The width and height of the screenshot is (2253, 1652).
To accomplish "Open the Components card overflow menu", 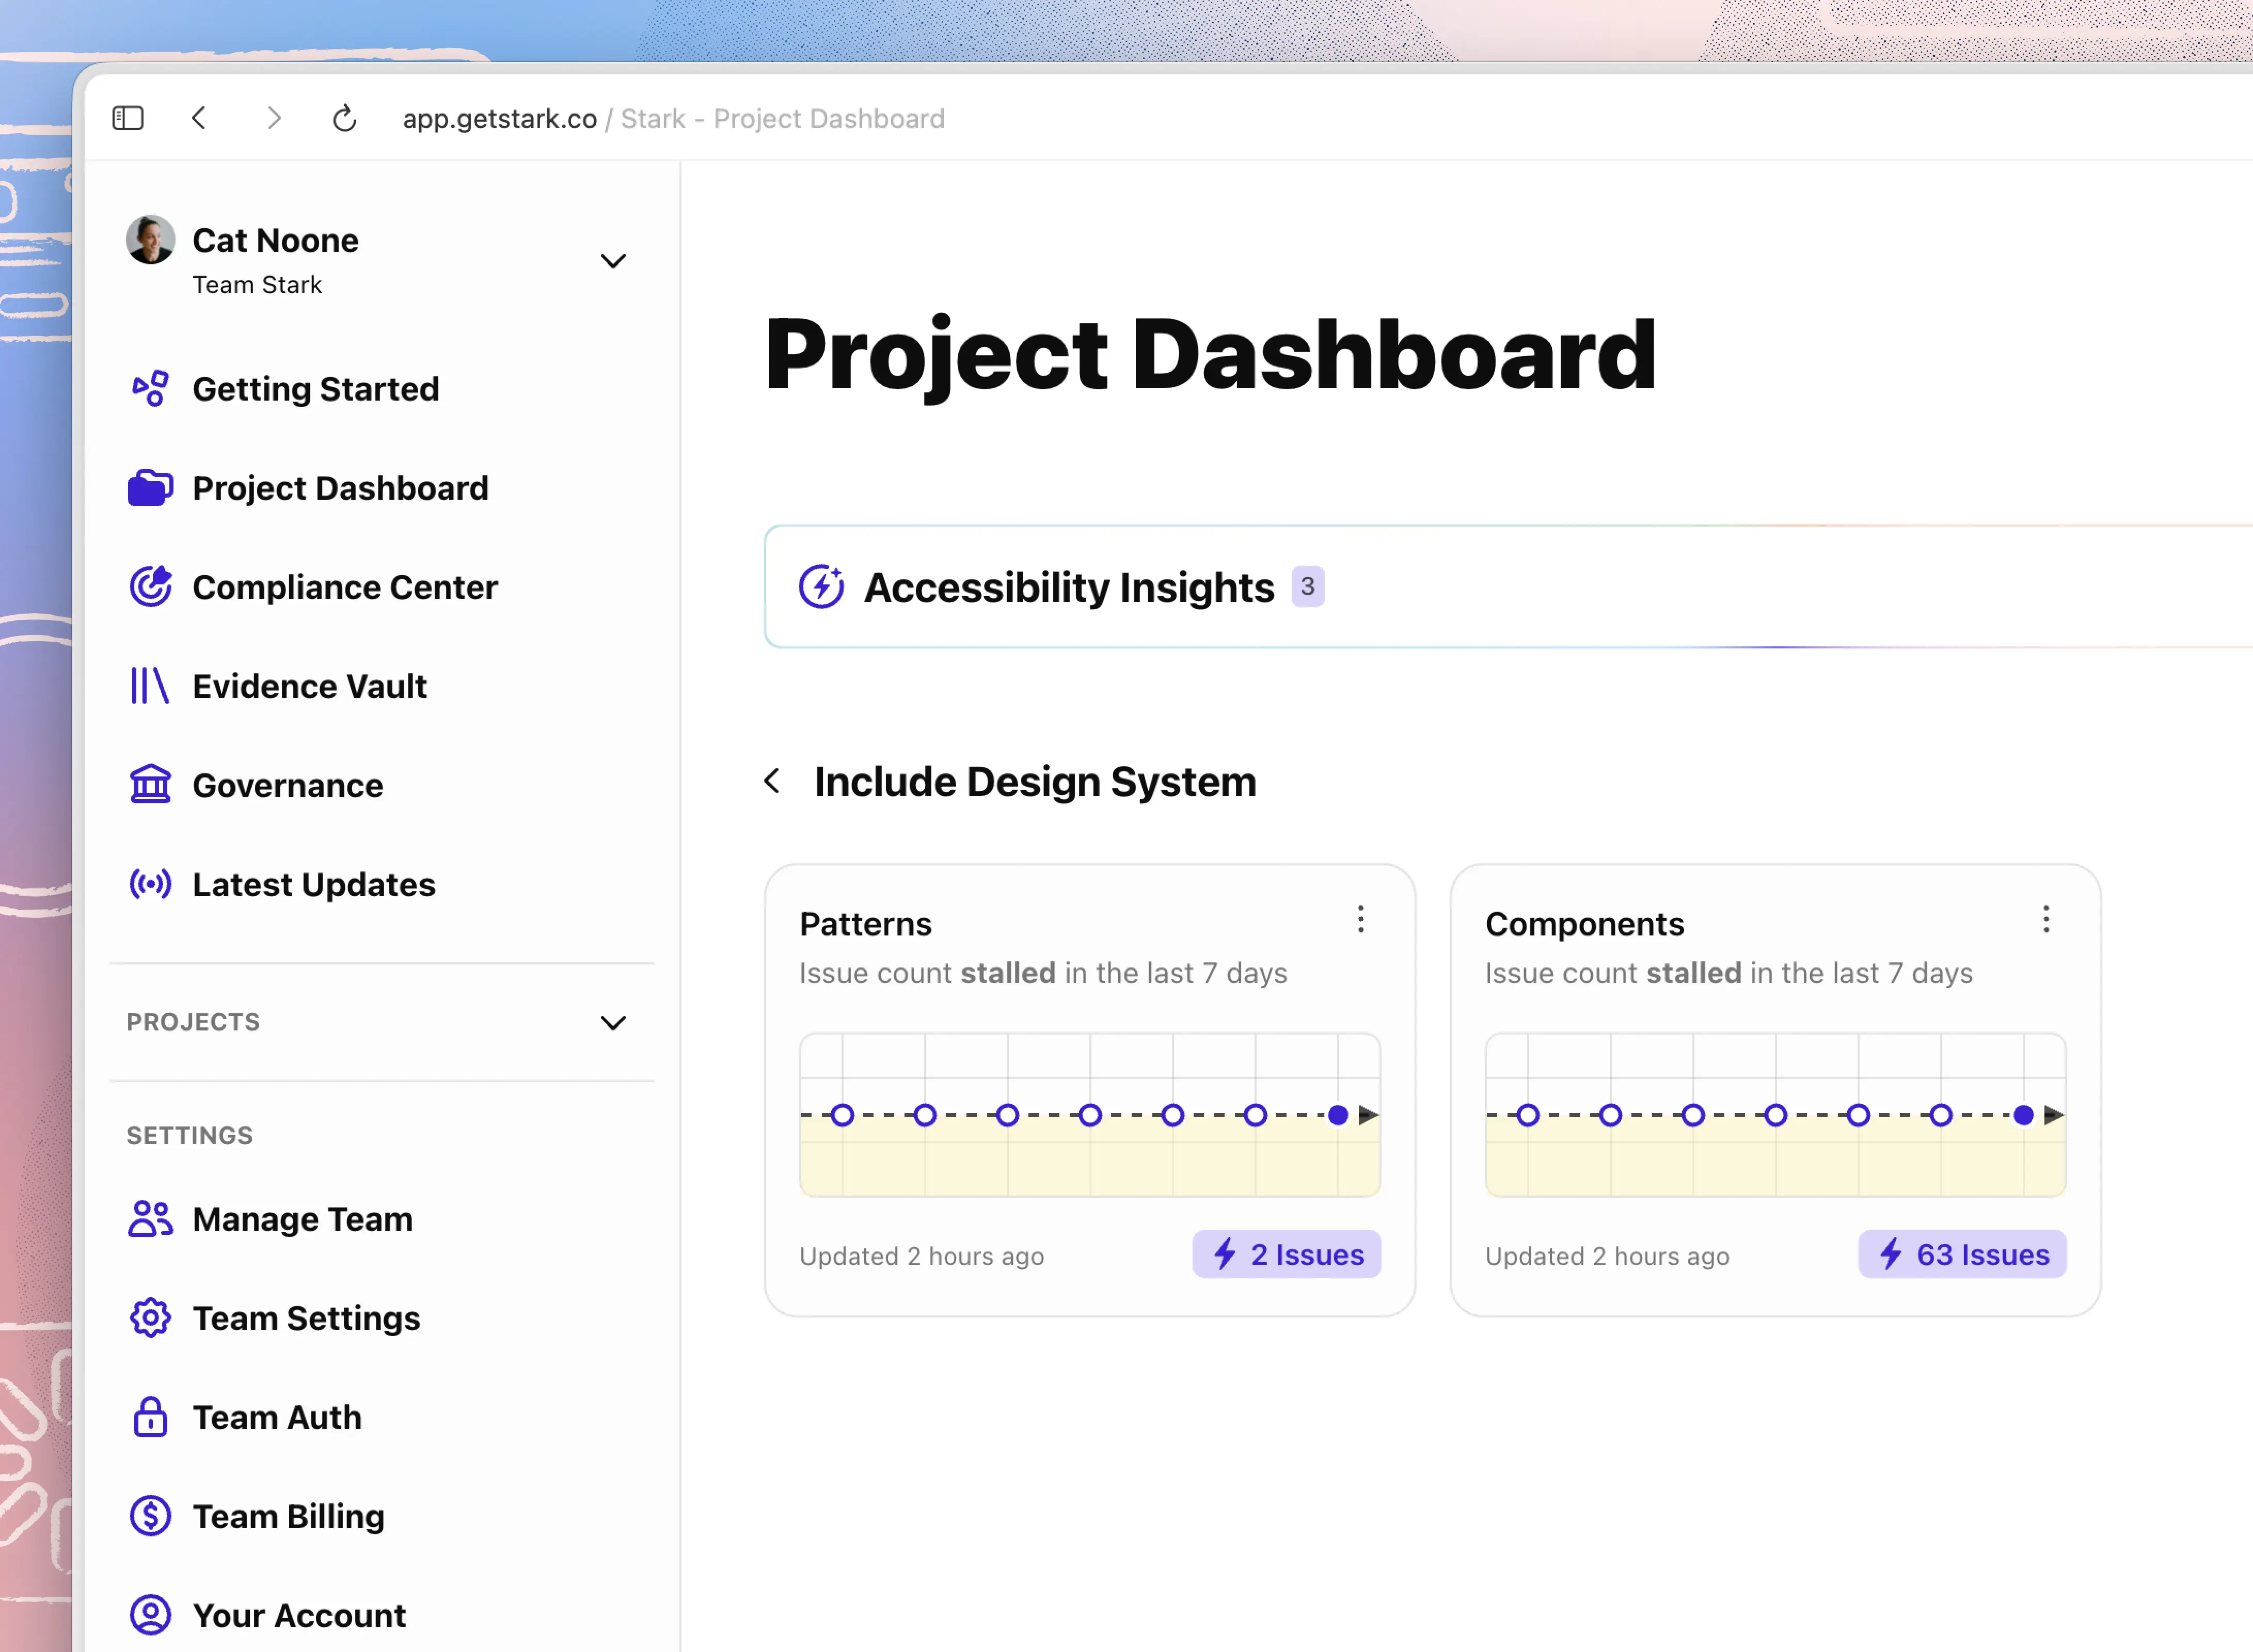I will click(2046, 919).
